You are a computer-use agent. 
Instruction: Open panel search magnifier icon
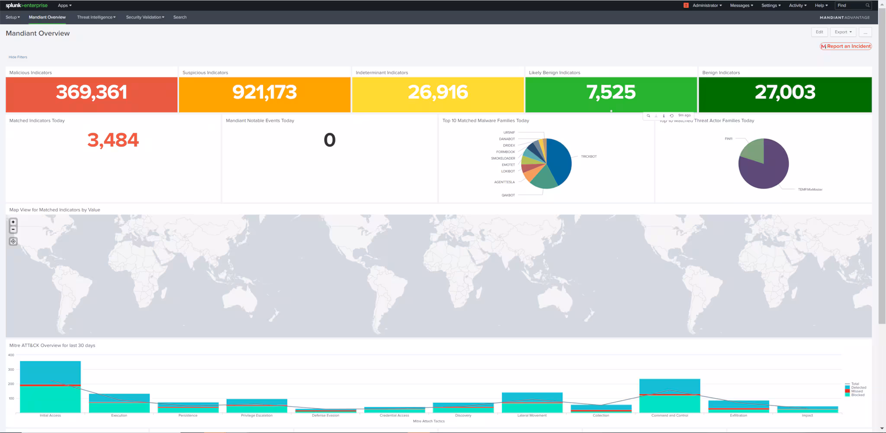[x=648, y=116]
